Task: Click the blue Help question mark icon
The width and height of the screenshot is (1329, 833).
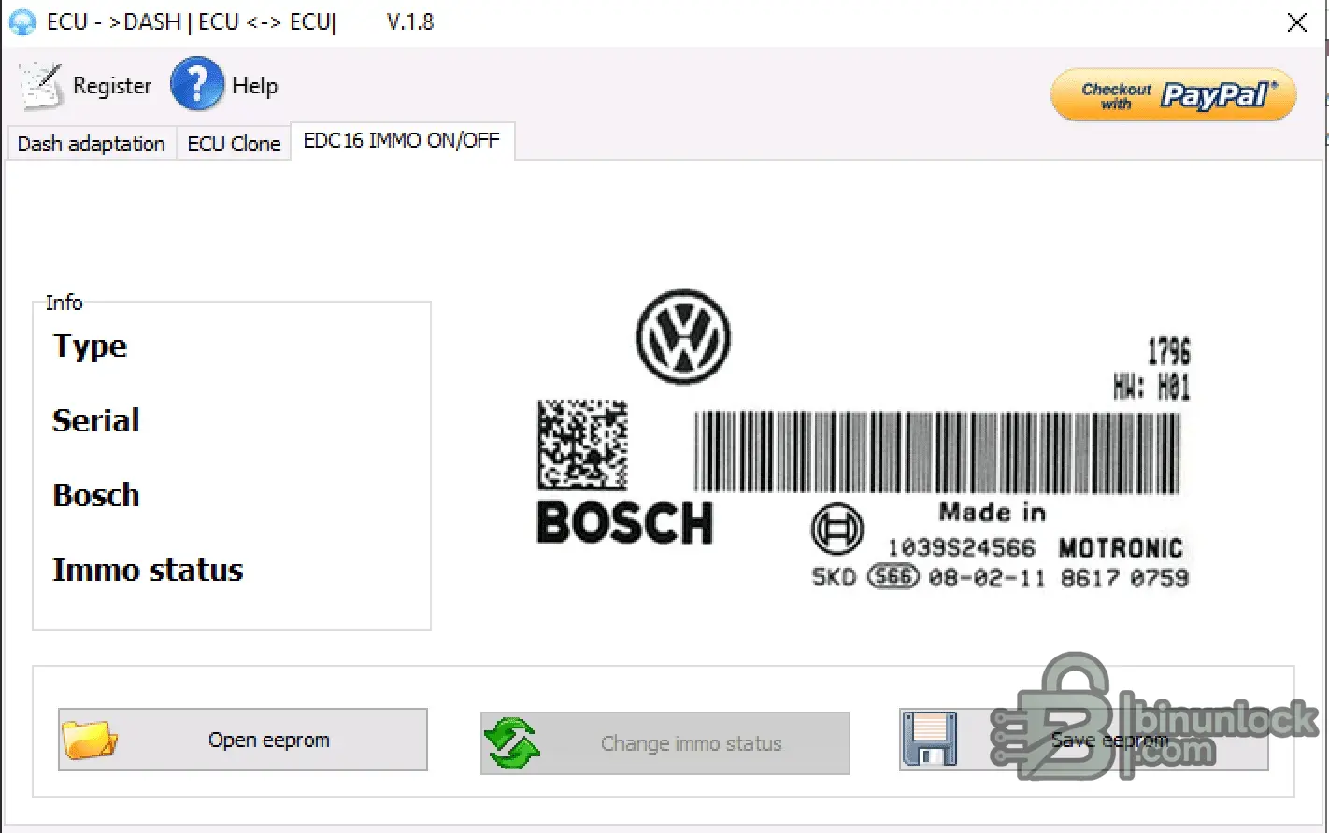Action: (197, 84)
